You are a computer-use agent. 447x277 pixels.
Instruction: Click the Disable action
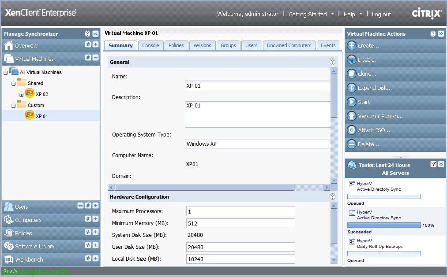(x=395, y=60)
